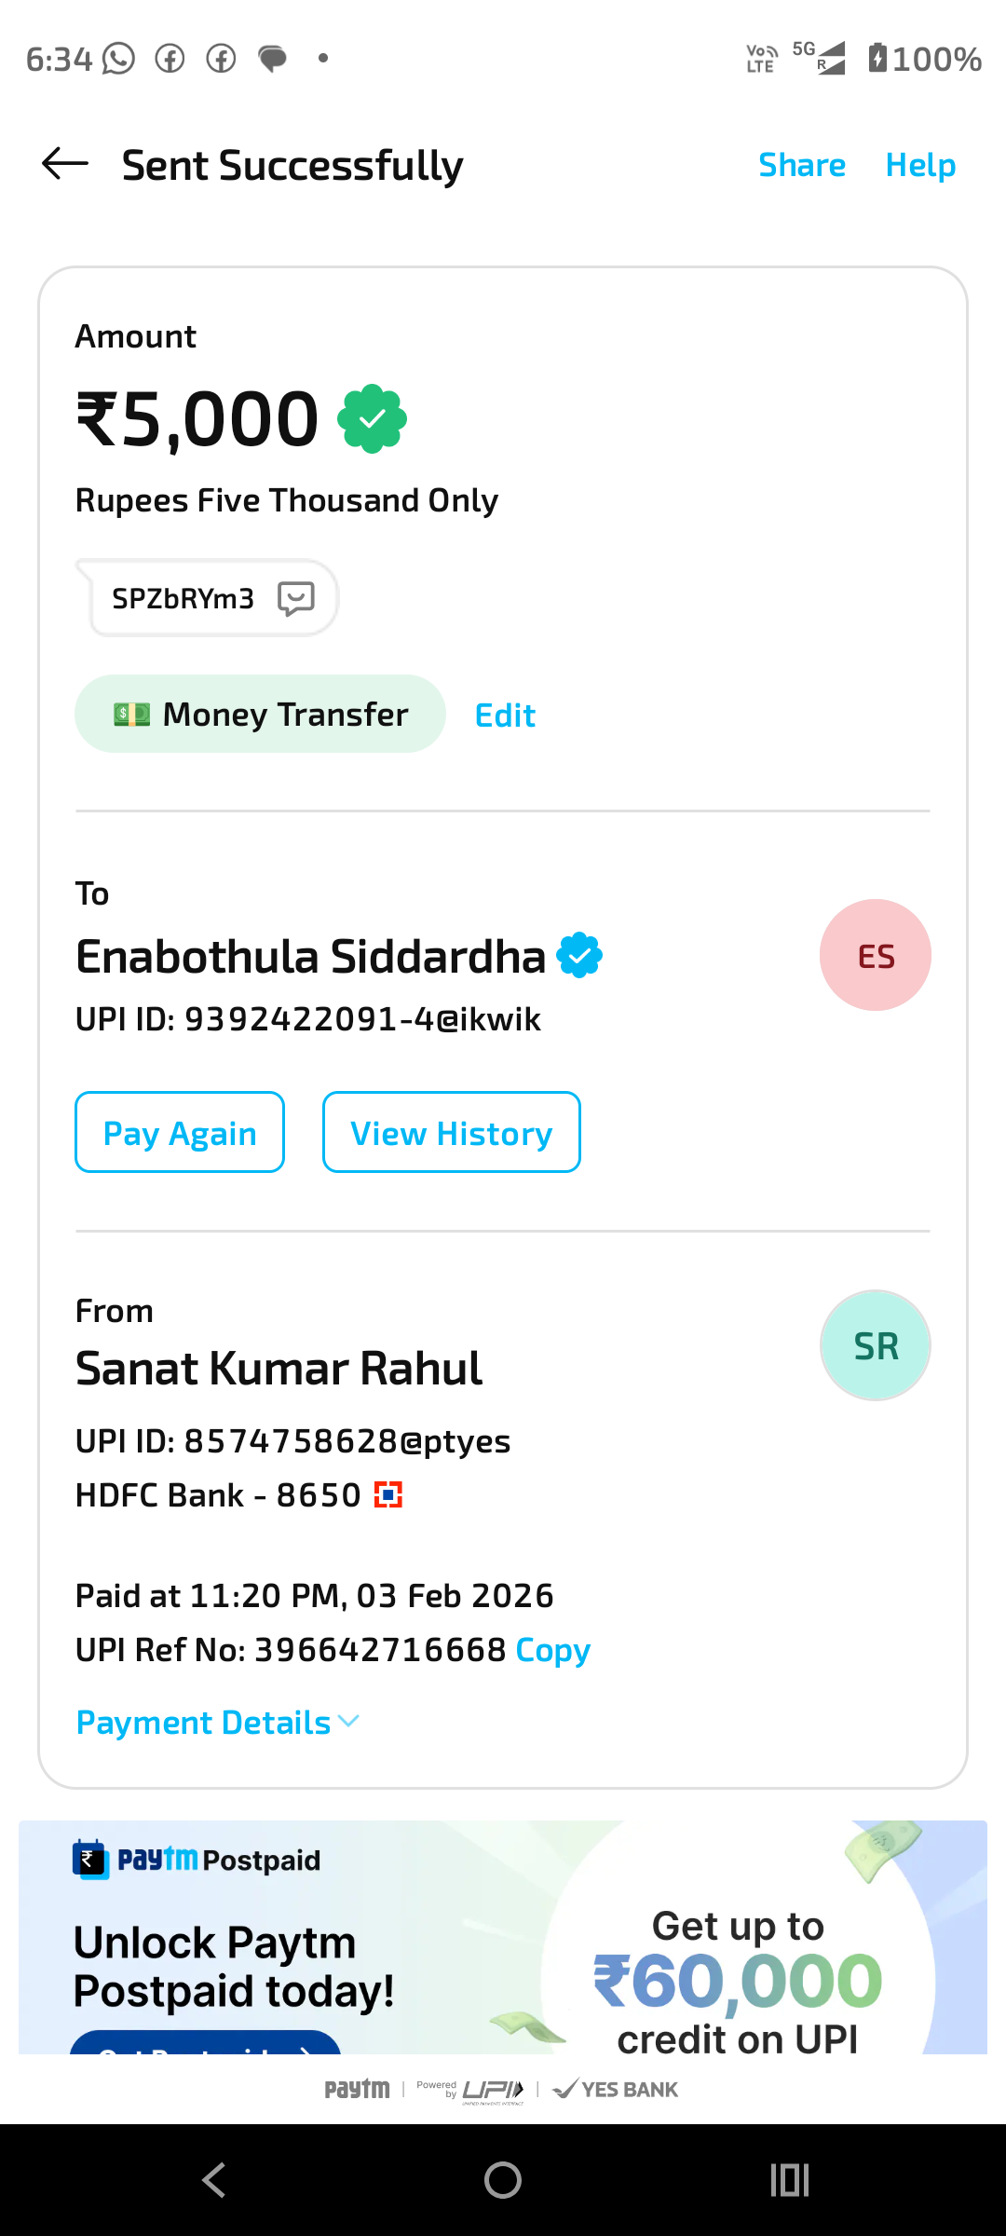1006x2236 pixels.
Task: Tap the SR sender avatar
Action: [x=875, y=1345]
